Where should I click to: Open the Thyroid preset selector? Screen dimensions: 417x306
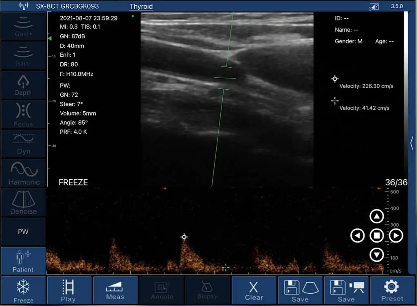(141, 7)
